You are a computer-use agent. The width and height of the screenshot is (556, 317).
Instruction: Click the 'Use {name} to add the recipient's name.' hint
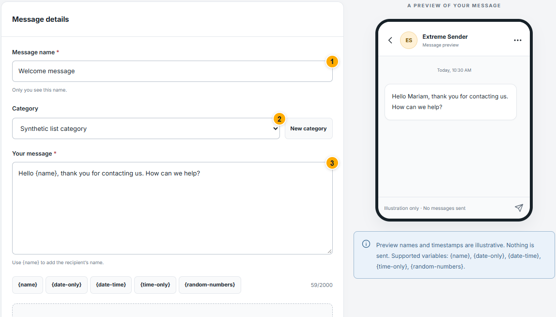tap(58, 263)
